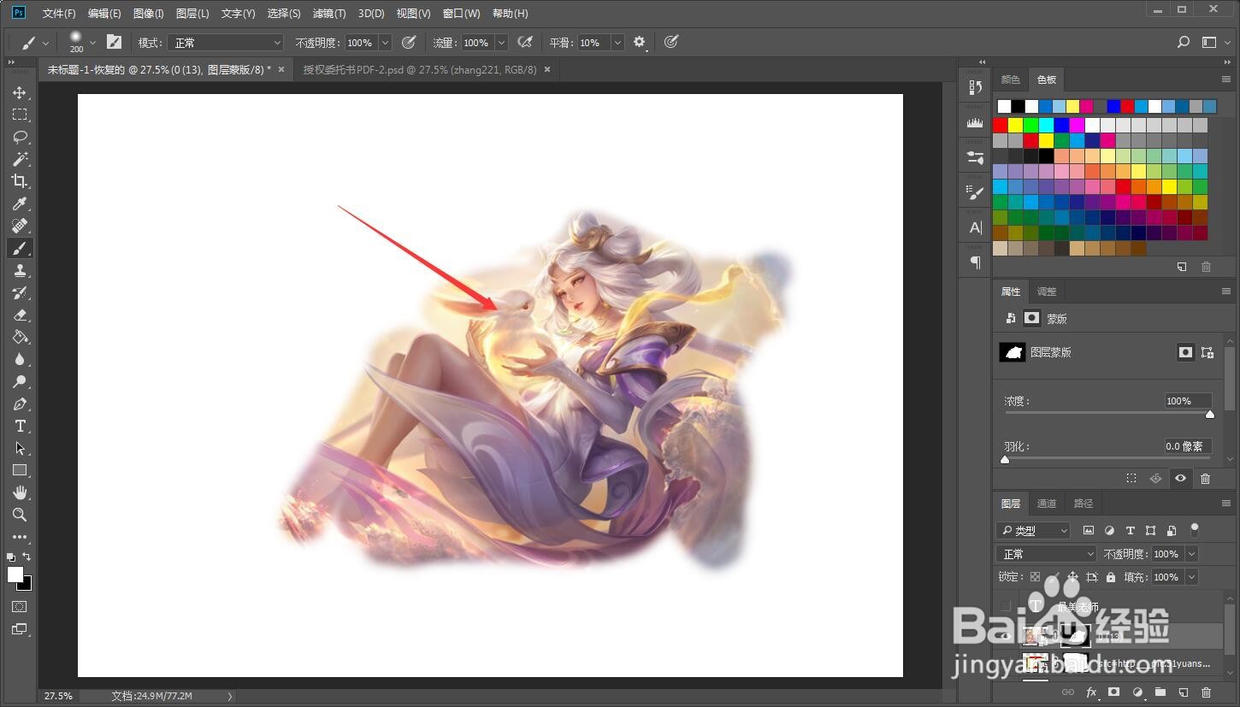Viewport: 1240px width, 707px height.
Task: Open smoothing options gear icon
Action: (639, 42)
